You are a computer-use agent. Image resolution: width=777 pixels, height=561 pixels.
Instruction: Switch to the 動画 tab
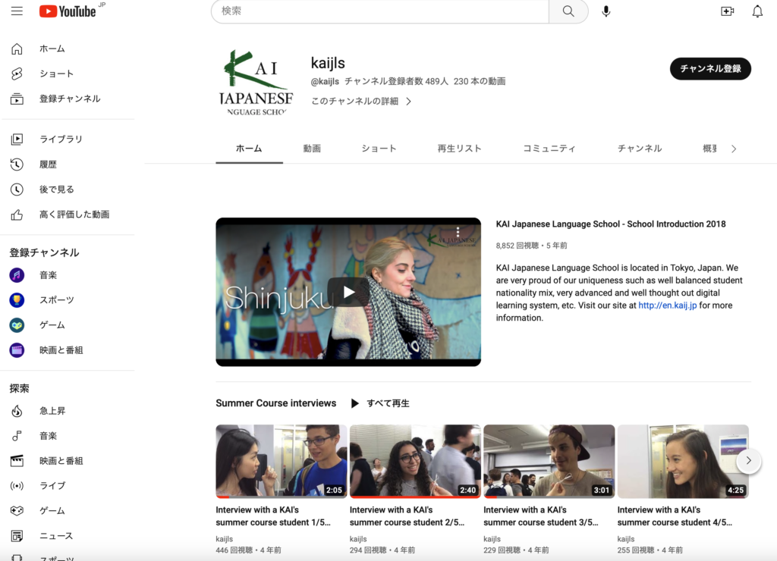[312, 149]
